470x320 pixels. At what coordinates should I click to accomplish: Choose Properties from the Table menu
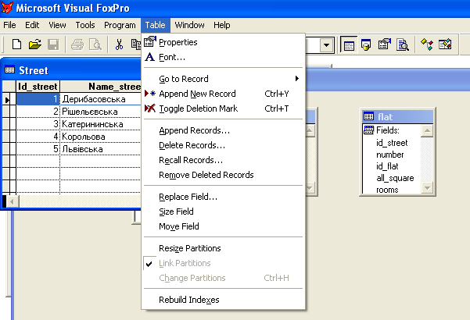[224, 42]
